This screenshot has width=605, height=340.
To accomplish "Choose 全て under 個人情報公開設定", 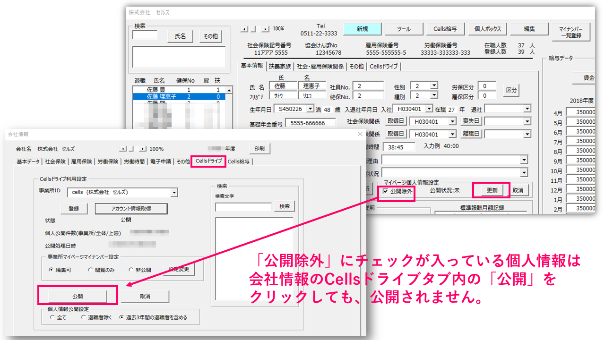I will (53, 317).
